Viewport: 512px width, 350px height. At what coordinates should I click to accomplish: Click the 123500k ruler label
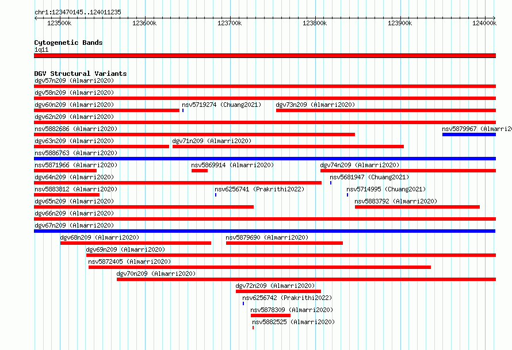59,23
